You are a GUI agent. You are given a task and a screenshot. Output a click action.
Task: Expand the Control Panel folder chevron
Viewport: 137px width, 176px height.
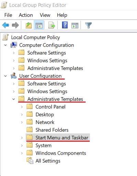tap(22, 107)
